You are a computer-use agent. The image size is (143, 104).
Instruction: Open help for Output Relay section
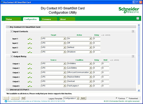(x=133, y=56)
